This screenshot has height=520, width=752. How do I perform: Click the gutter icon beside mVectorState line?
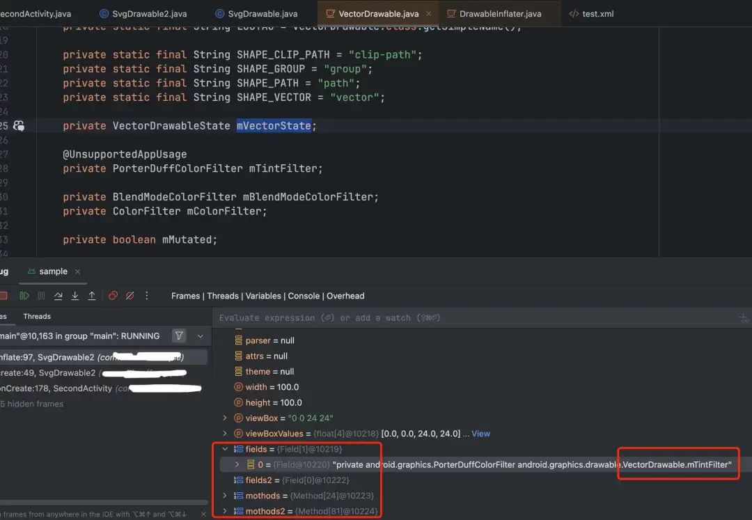19,125
